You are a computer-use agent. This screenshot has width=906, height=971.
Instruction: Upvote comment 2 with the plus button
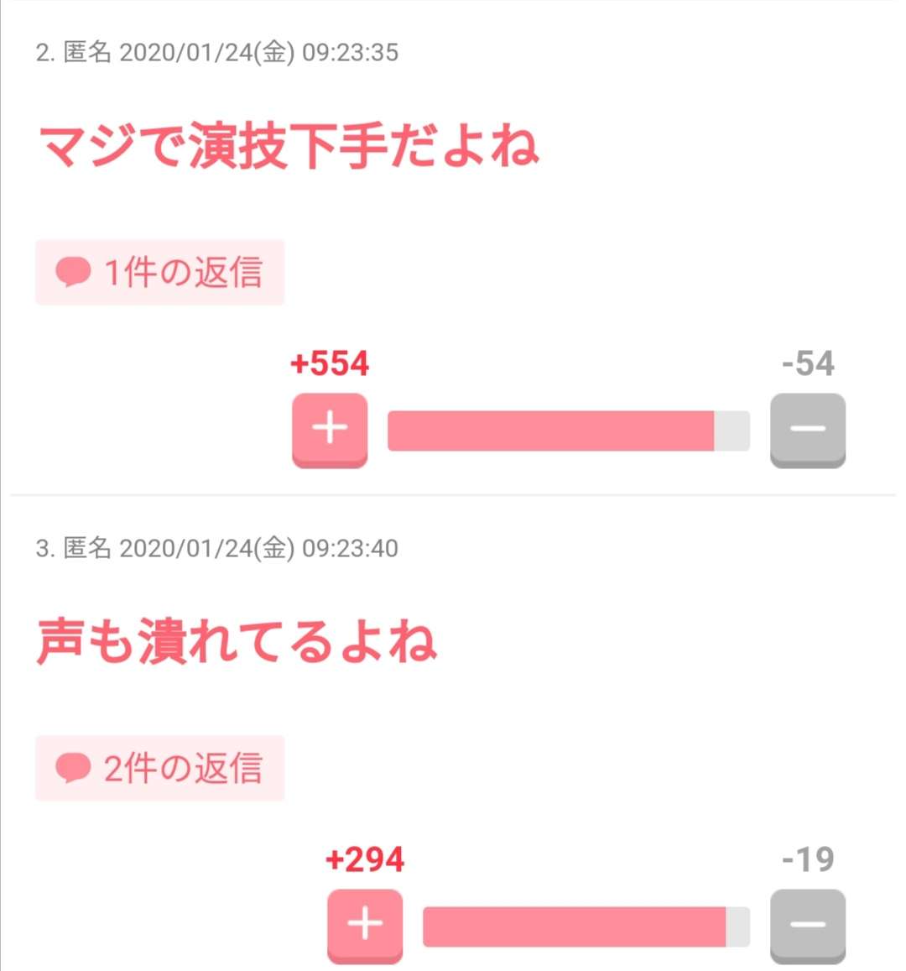[330, 430]
